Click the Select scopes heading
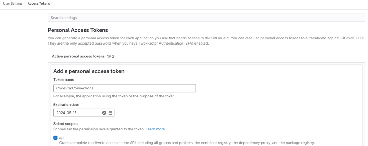The width and height of the screenshot is (368, 146). [65, 124]
